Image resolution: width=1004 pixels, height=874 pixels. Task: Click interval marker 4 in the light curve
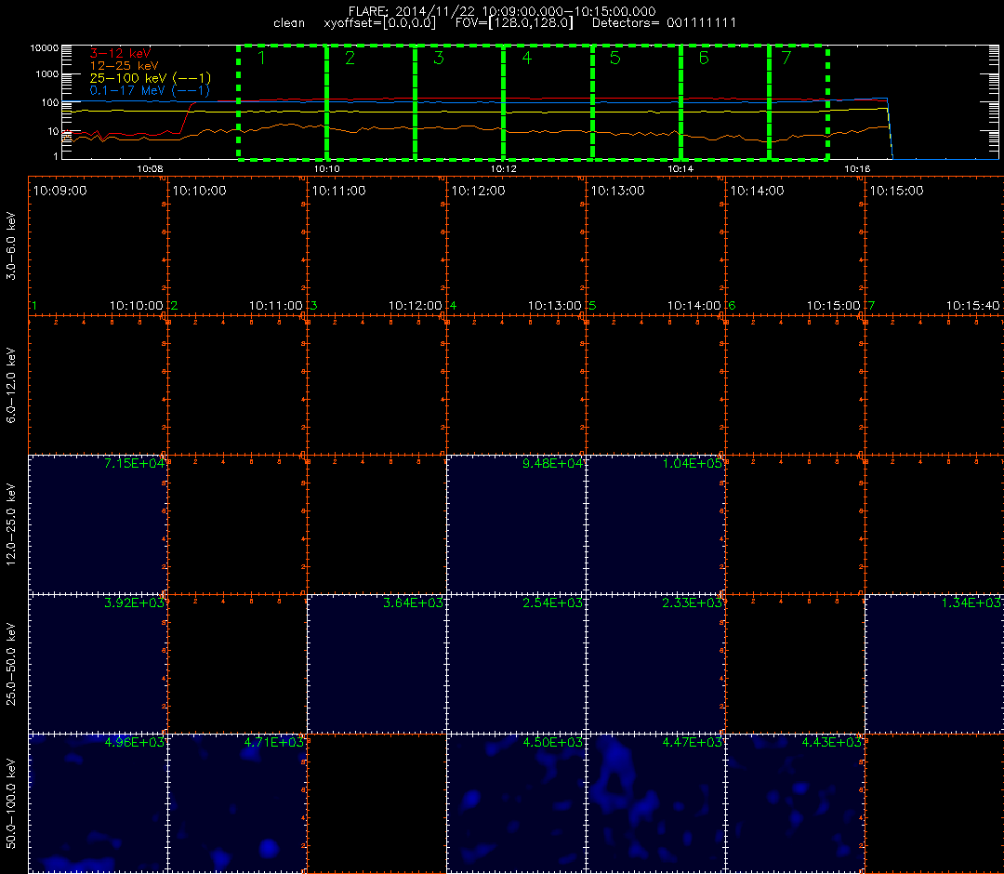tap(526, 58)
